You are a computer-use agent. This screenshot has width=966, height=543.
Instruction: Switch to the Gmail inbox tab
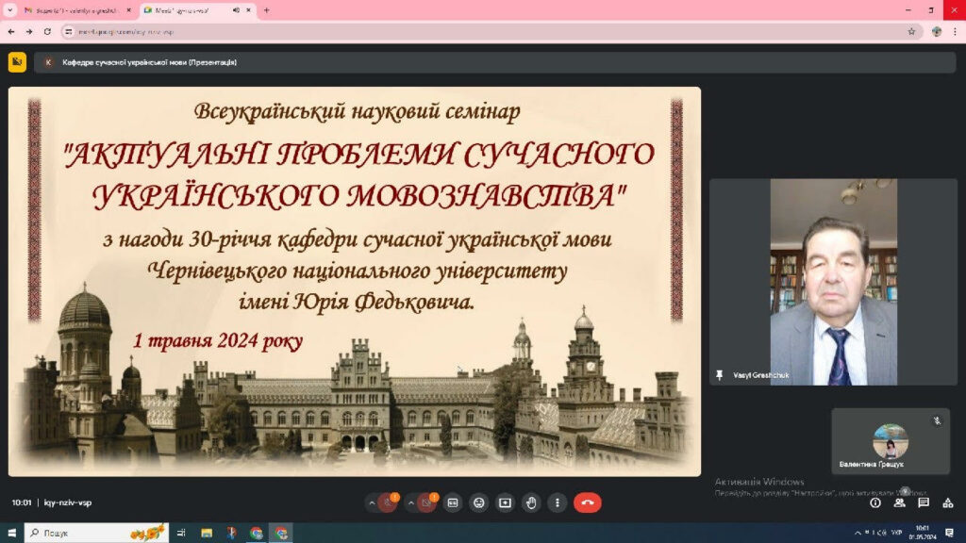[x=75, y=10]
